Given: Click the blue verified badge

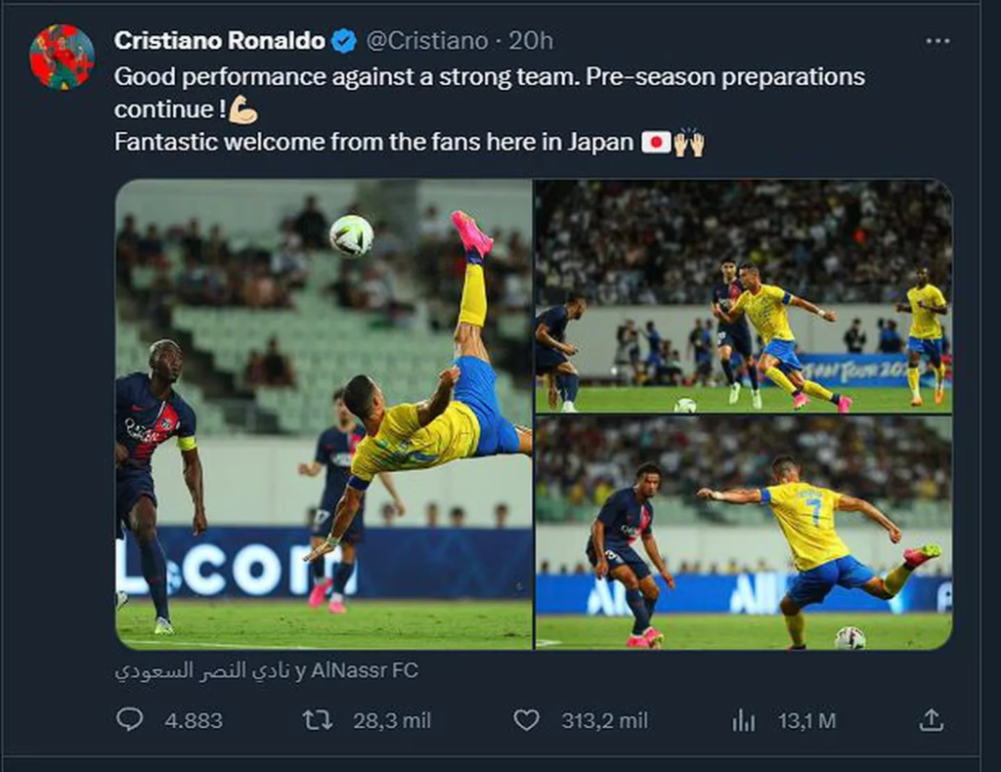Looking at the screenshot, I should [x=343, y=41].
